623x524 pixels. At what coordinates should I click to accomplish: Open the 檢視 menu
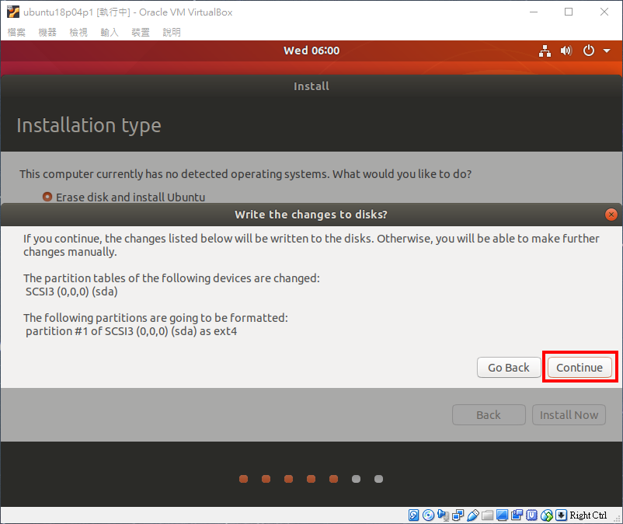click(78, 32)
